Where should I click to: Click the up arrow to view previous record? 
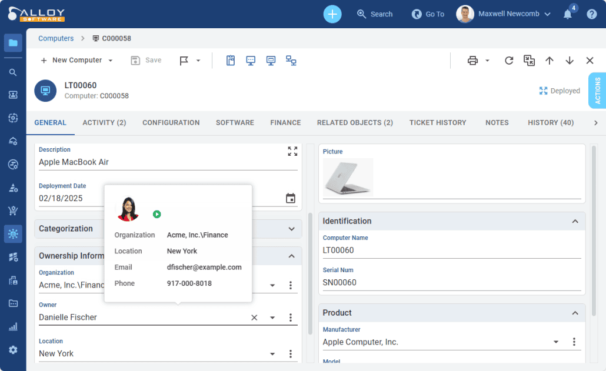point(549,60)
